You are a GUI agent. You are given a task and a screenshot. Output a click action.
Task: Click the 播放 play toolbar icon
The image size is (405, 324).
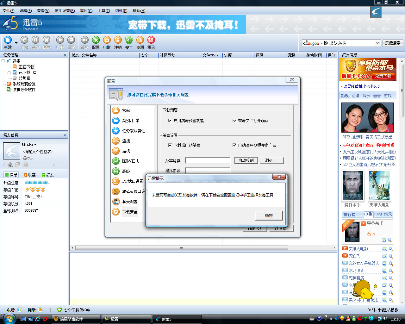point(85,40)
